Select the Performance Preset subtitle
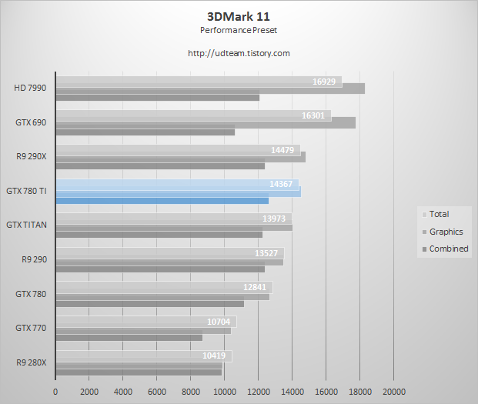Viewport: 478px width, 404px height. [239, 30]
